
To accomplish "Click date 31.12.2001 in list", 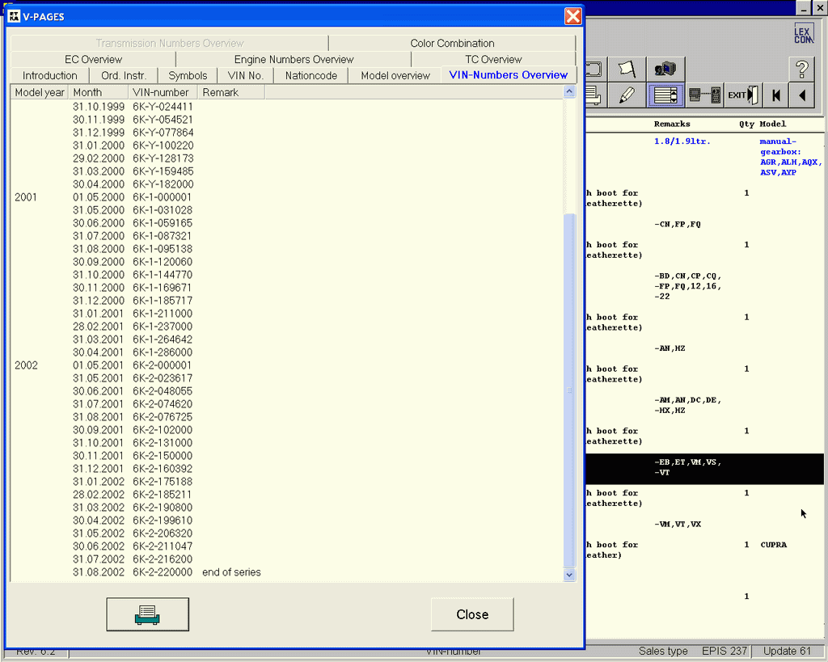I will pos(99,469).
